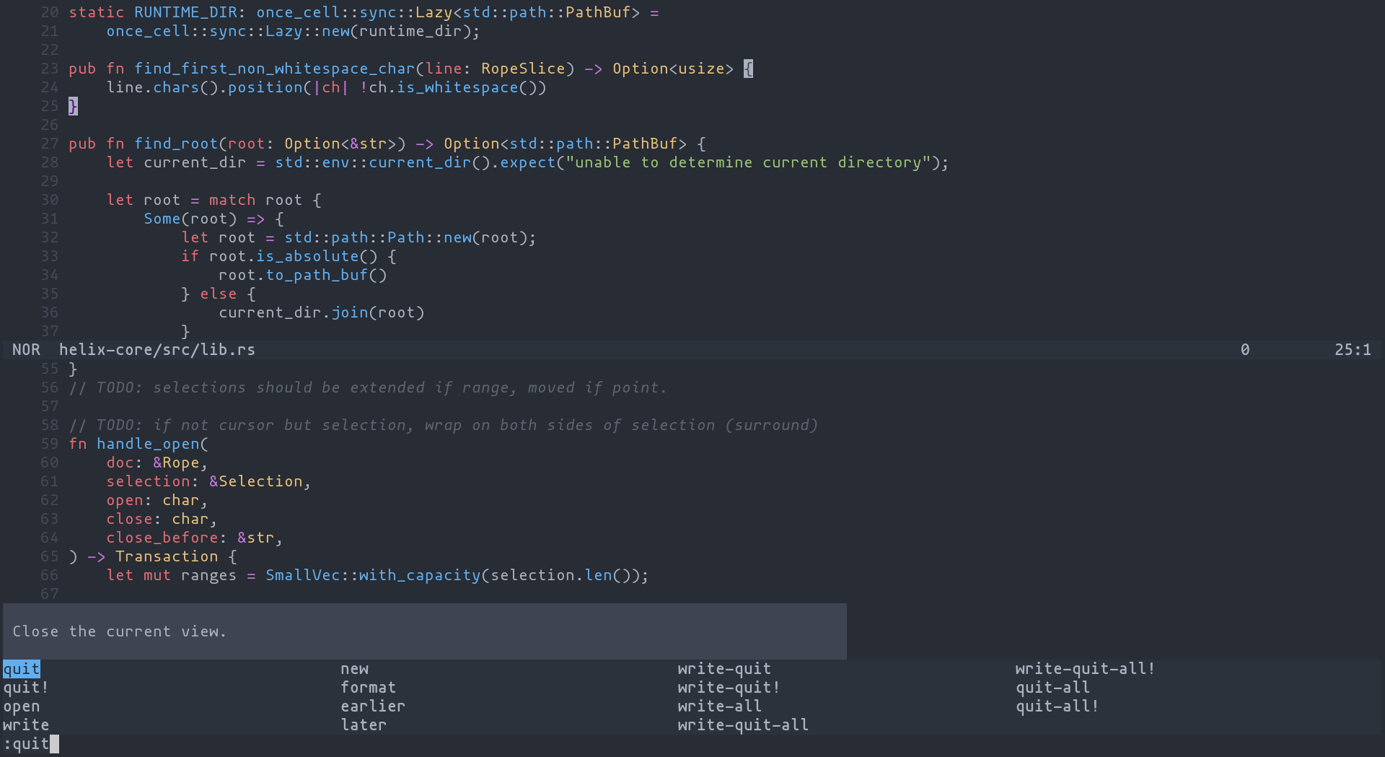Click the NOR mode indicator in the statusline

coord(26,349)
